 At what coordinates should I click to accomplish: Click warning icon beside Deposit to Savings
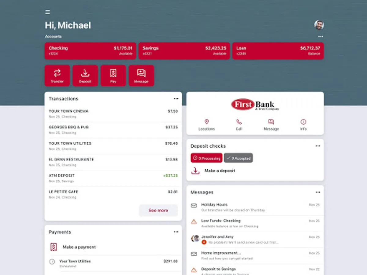(194, 270)
